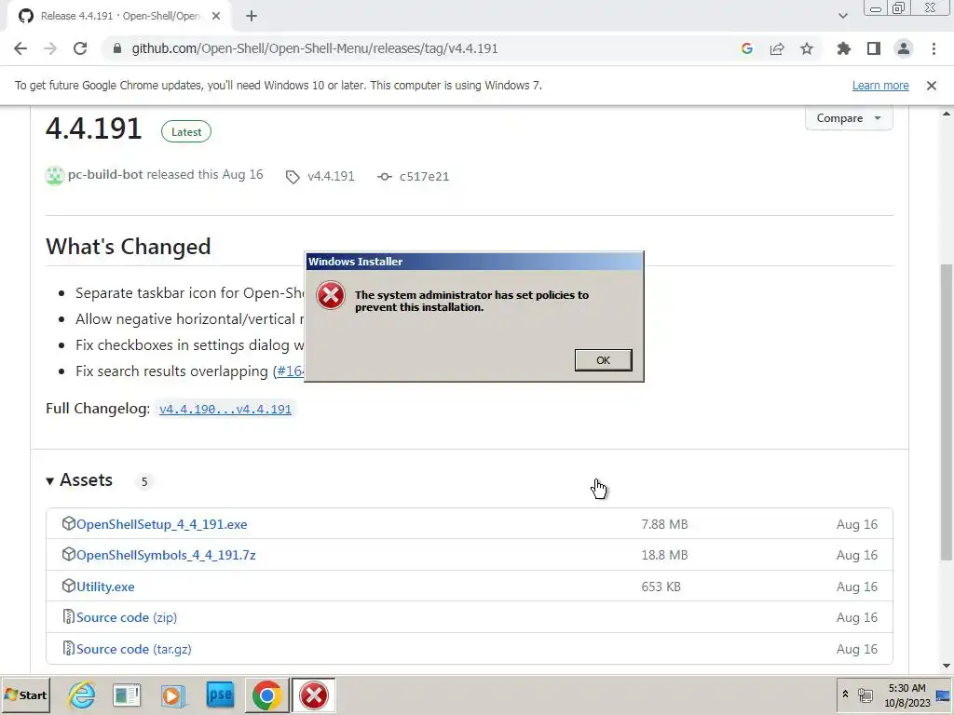
Task: Click the tag icon next to v4.4.191
Action: click(293, 177)
